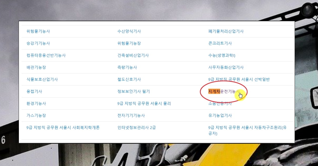
Task: Open the 식물보호산업기사 link
Action: pyautogui.click(x=42, y=80)
